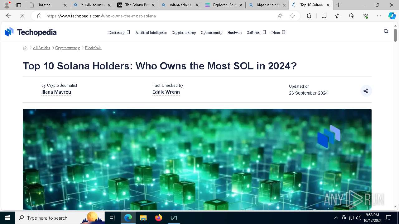399x224 pixels.
Task: Open the tab actions menu icon
Action: 19,5
